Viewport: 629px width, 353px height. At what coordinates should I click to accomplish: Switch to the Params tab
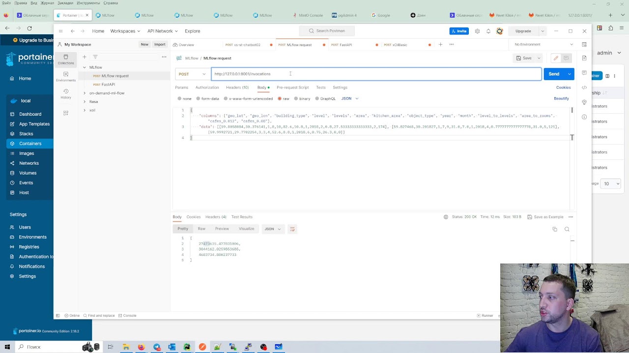(182, 87)
